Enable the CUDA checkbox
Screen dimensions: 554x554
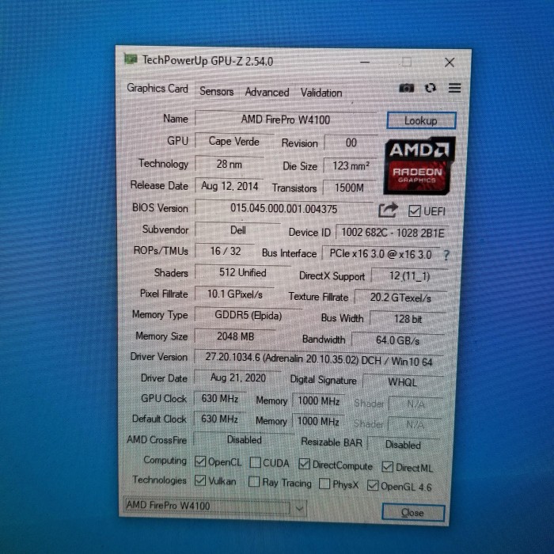(256, 463)
